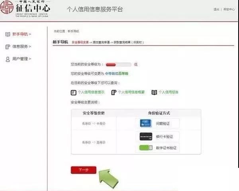Click the 新手导航 book icon in sidebar
The image size is (239, 191).
tap(7, 34)
